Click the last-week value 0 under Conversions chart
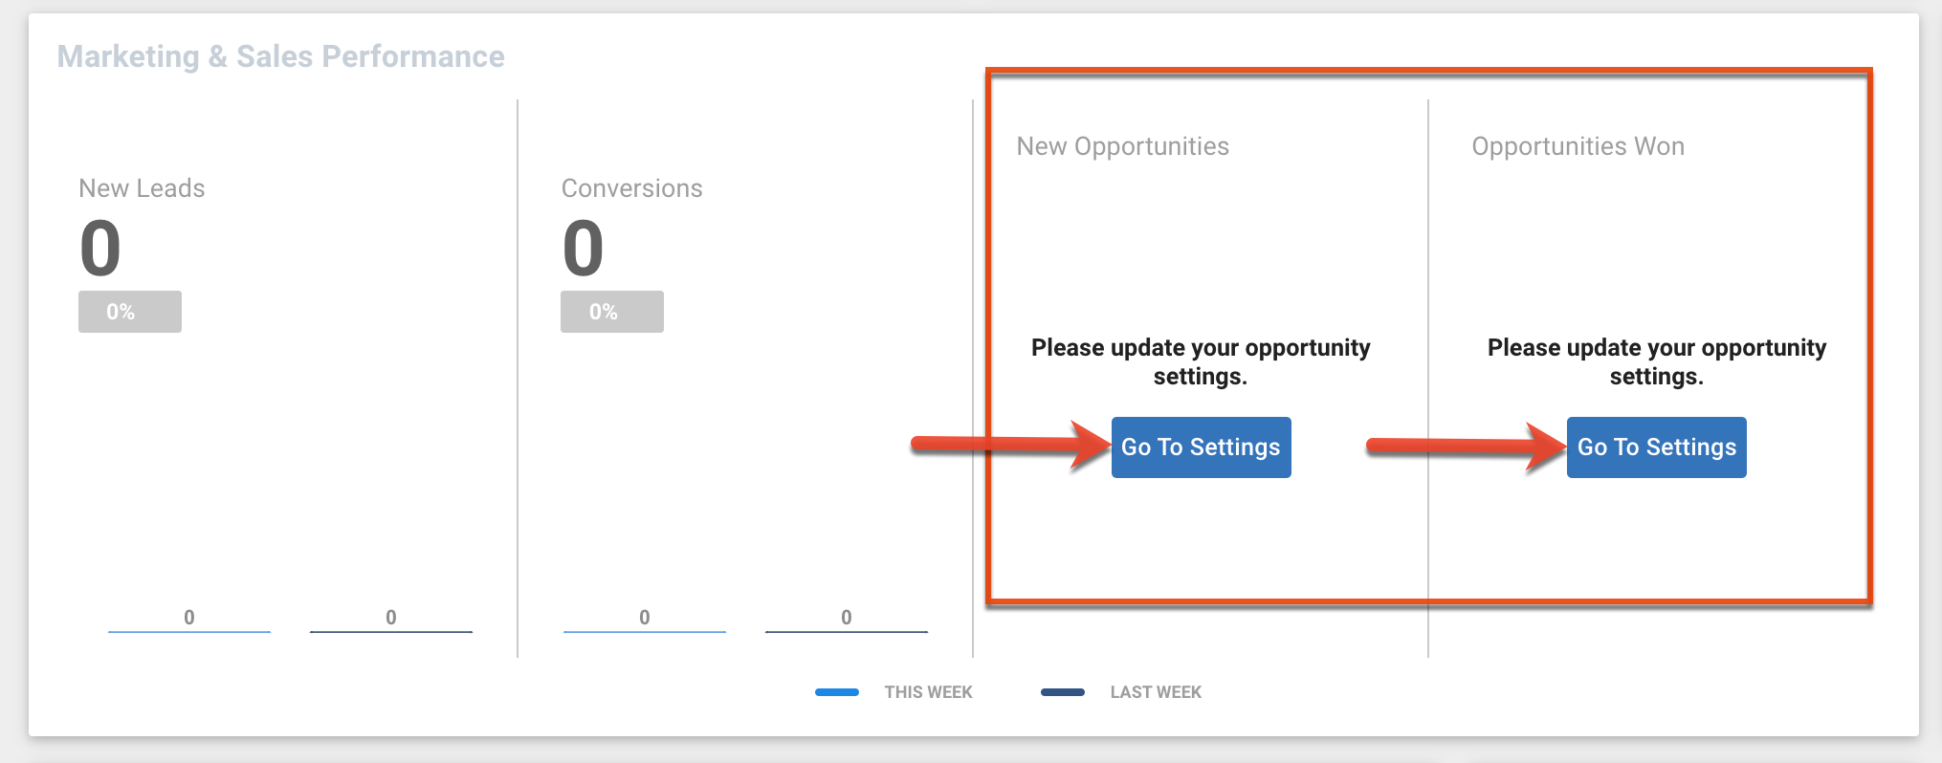Image resolution: width=1942 pixels, height=763 pixels. [x=844, y=617]
